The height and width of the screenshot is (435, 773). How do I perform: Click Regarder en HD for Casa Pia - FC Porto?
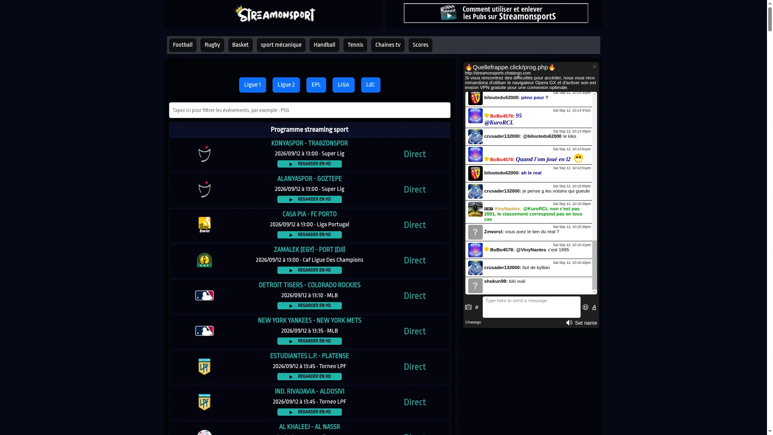310,235
